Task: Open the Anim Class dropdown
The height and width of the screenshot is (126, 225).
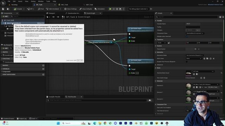Action: [194, 58]
